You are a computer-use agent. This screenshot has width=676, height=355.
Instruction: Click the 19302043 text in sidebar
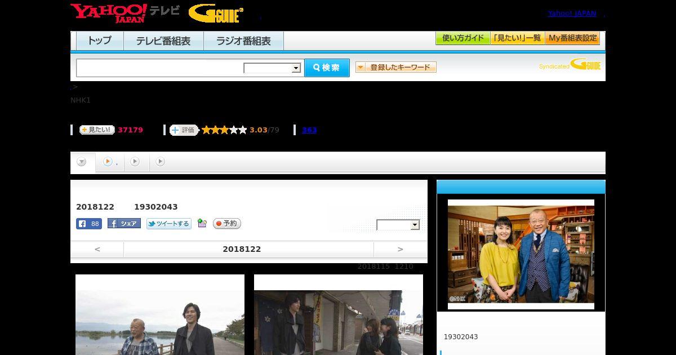click(x=461, y=337)
